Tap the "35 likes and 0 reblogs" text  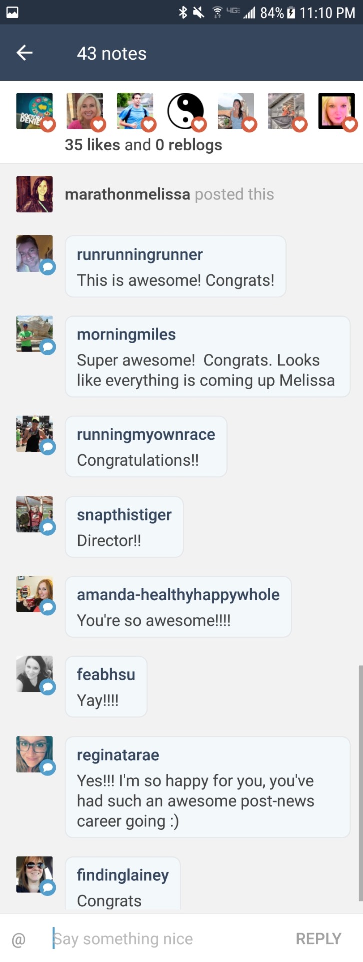point(143,145)
